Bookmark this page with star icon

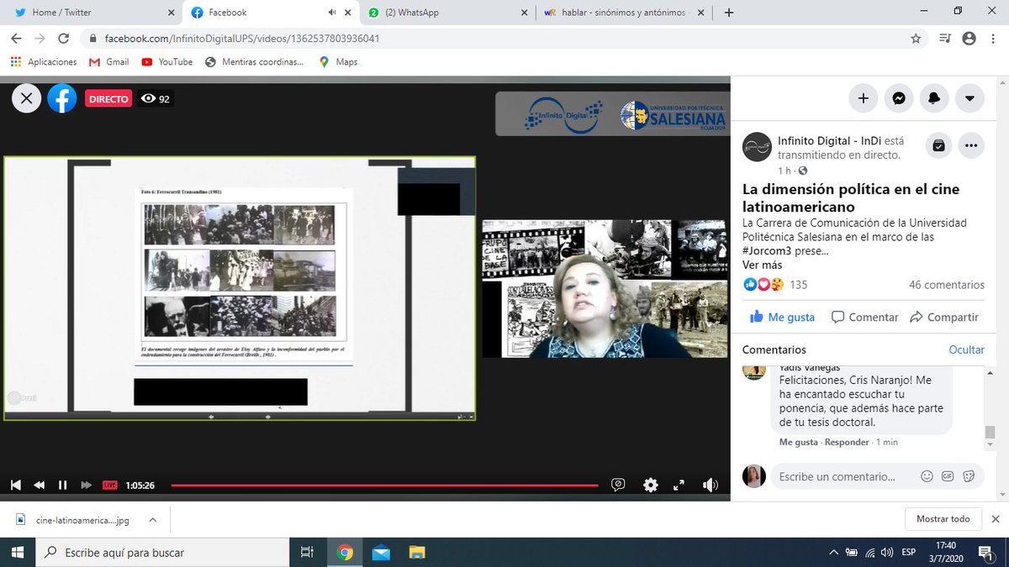(x=916, y=38)
